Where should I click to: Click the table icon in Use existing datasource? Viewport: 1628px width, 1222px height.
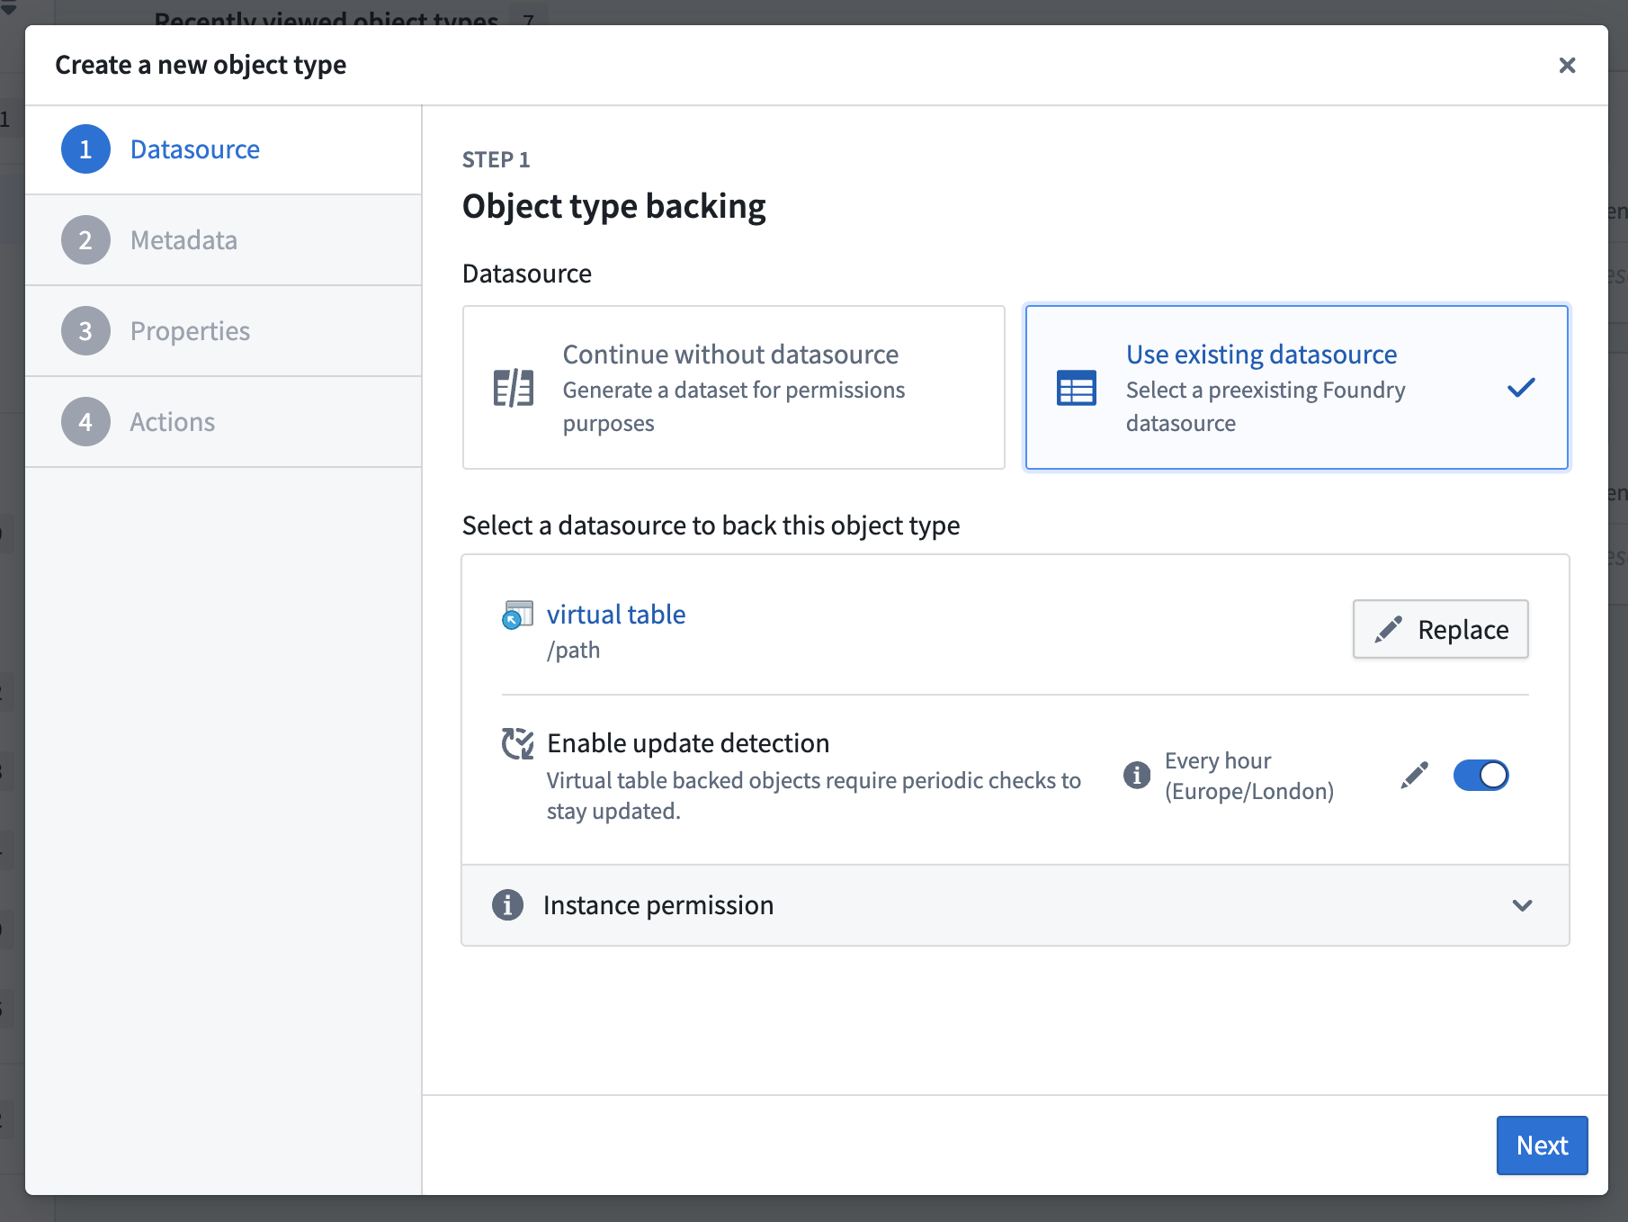(x=1077, y=387)
